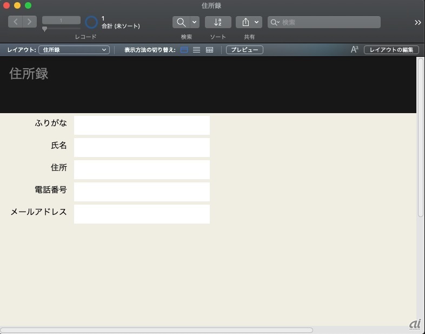
Task: Switch to table view icon
Action: (x=209, y=50)
